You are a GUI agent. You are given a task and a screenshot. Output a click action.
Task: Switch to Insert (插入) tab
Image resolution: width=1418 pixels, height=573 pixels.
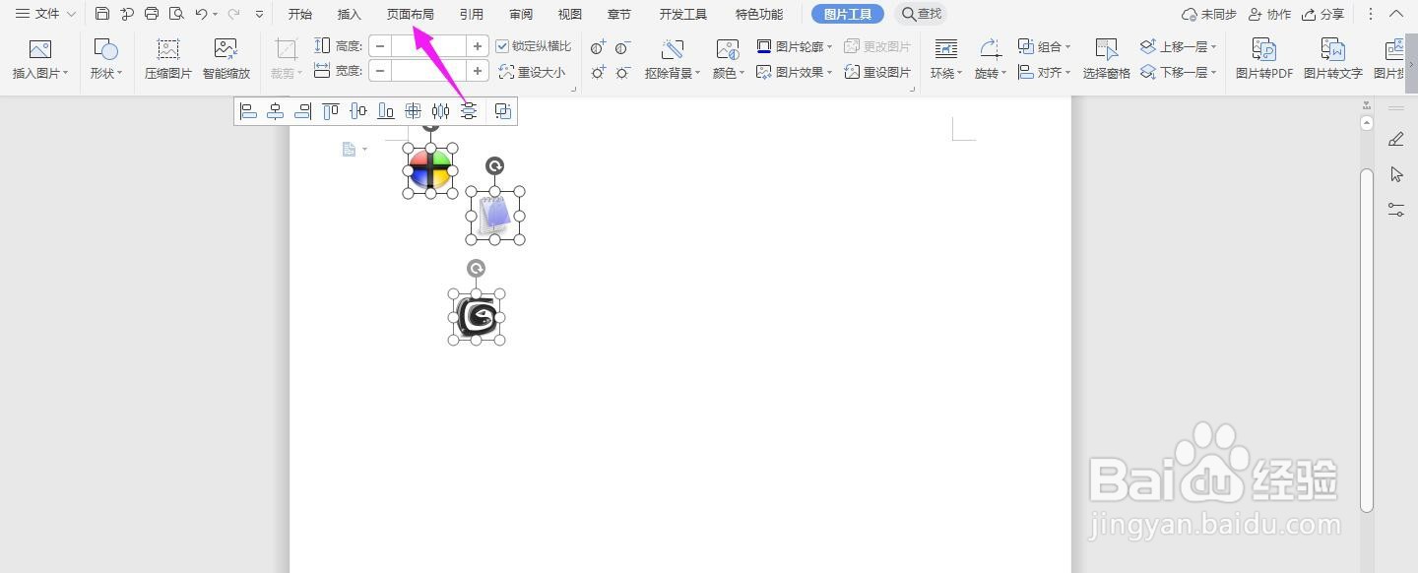coord(350,14)
